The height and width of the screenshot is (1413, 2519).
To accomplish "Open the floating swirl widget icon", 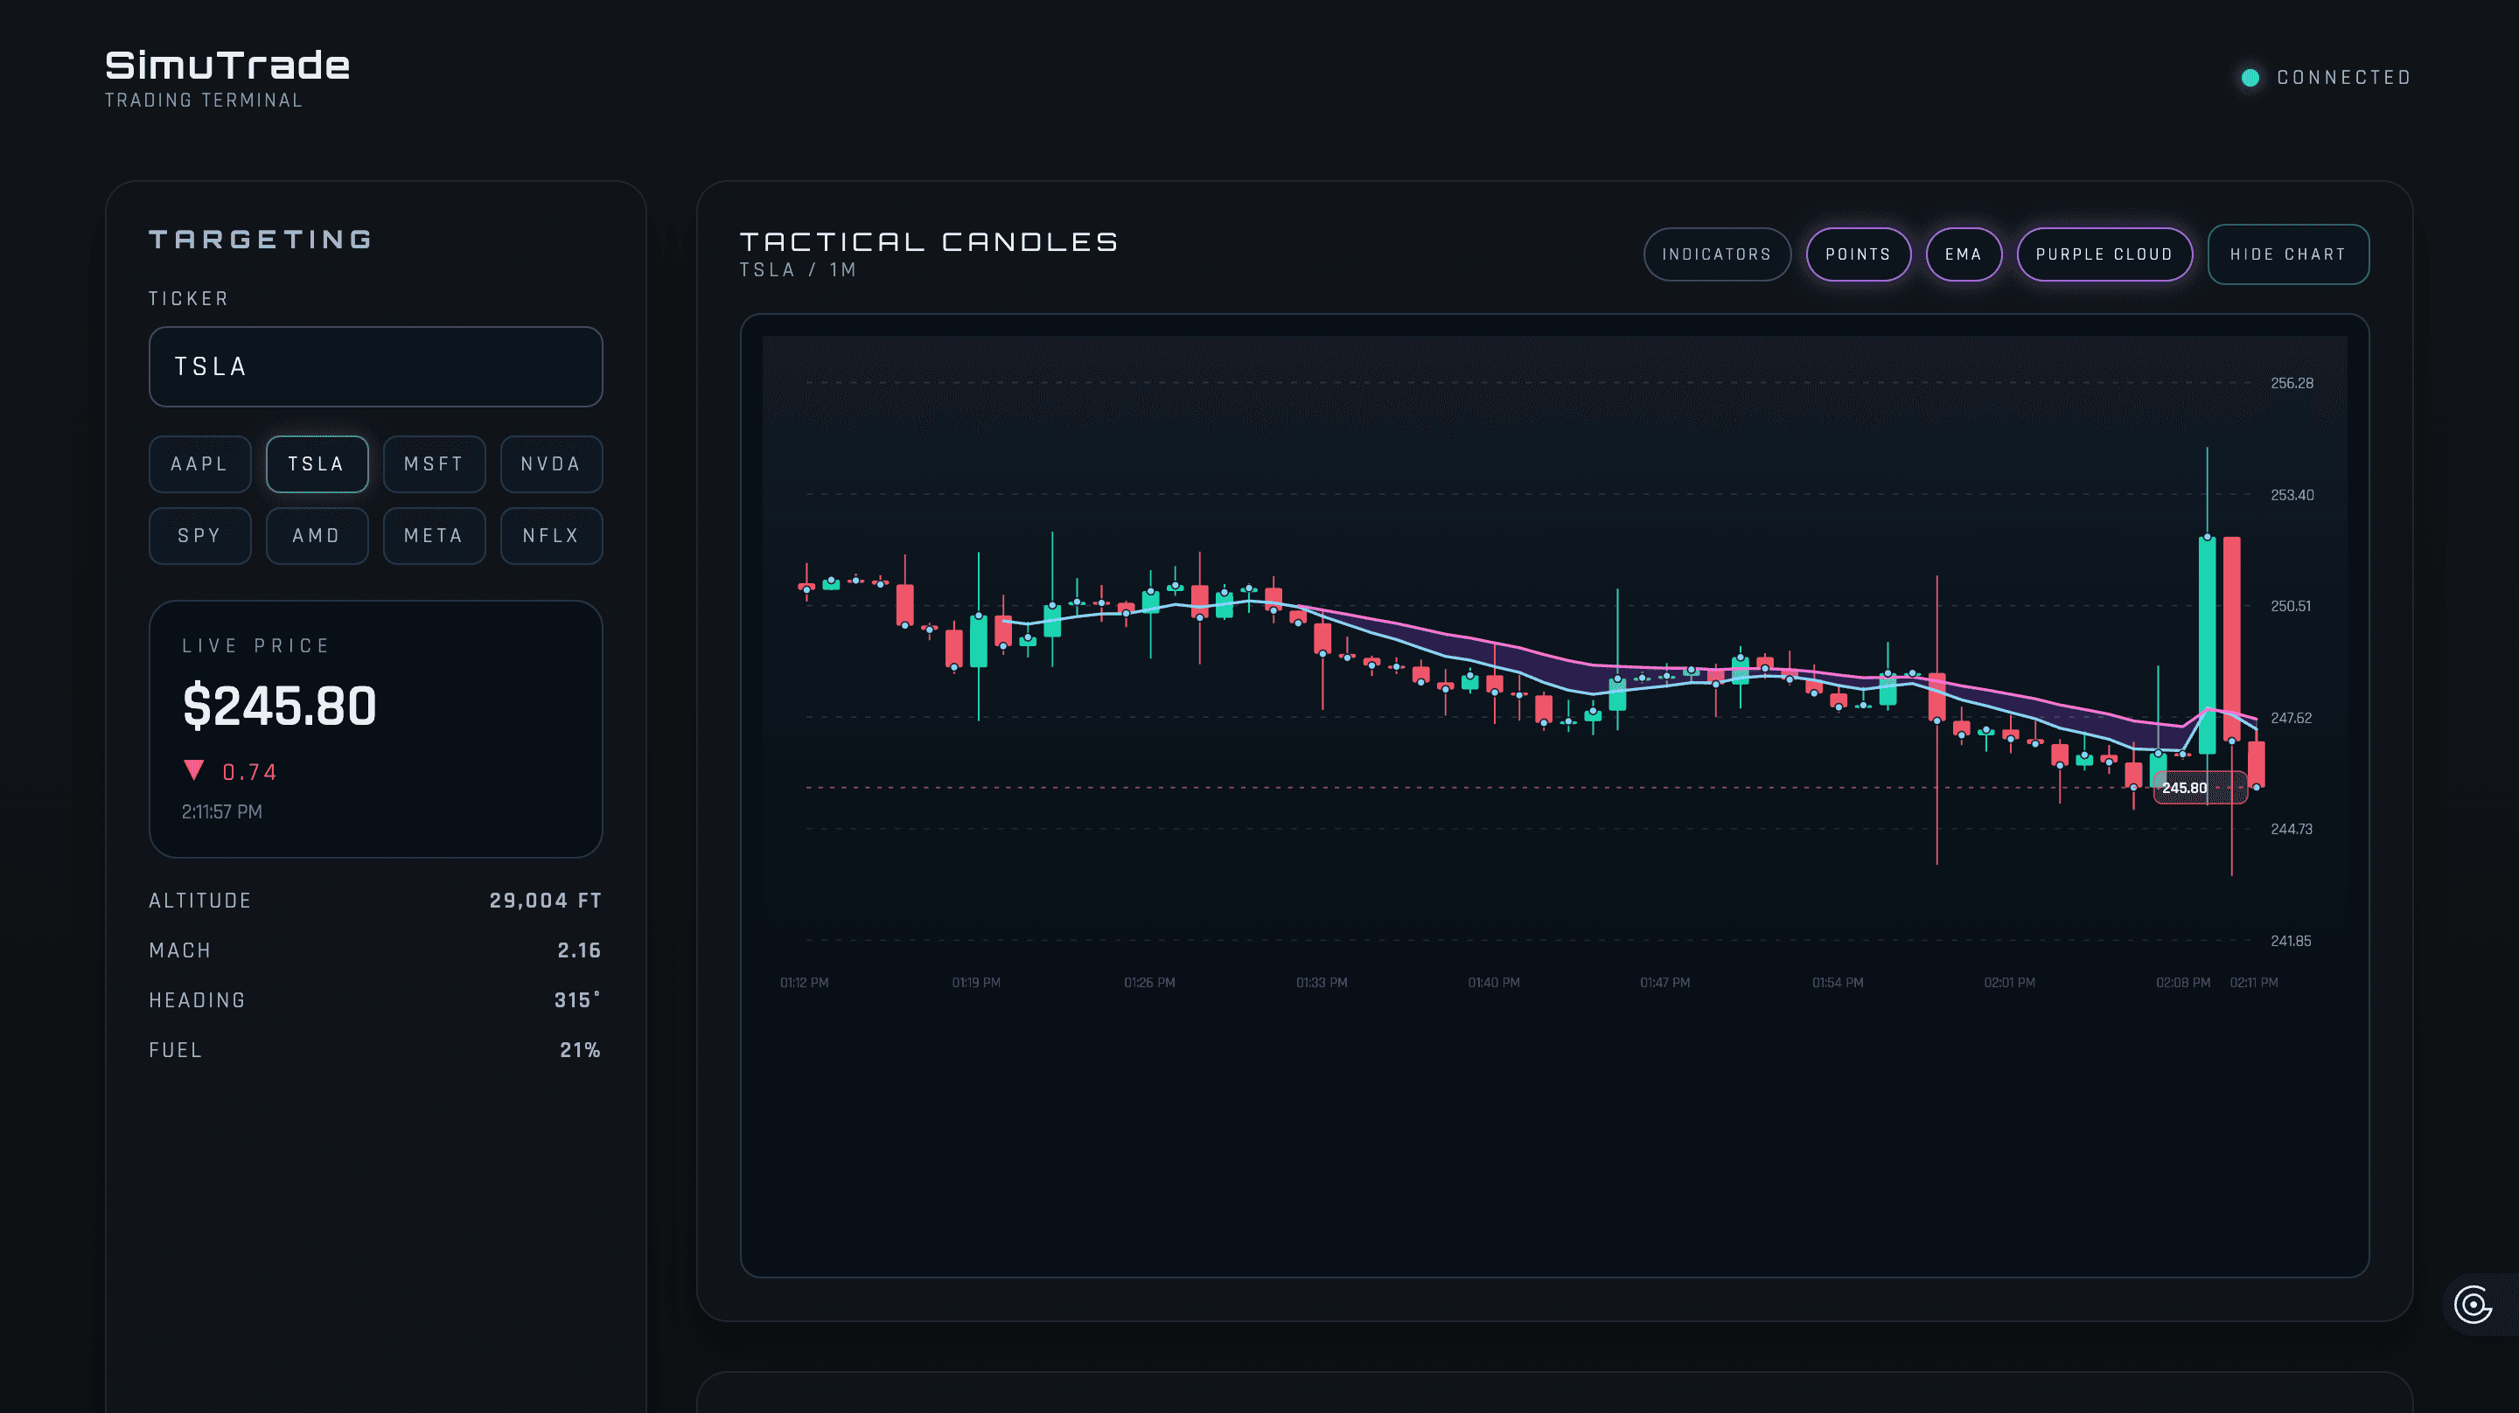I will 2473,1305.
